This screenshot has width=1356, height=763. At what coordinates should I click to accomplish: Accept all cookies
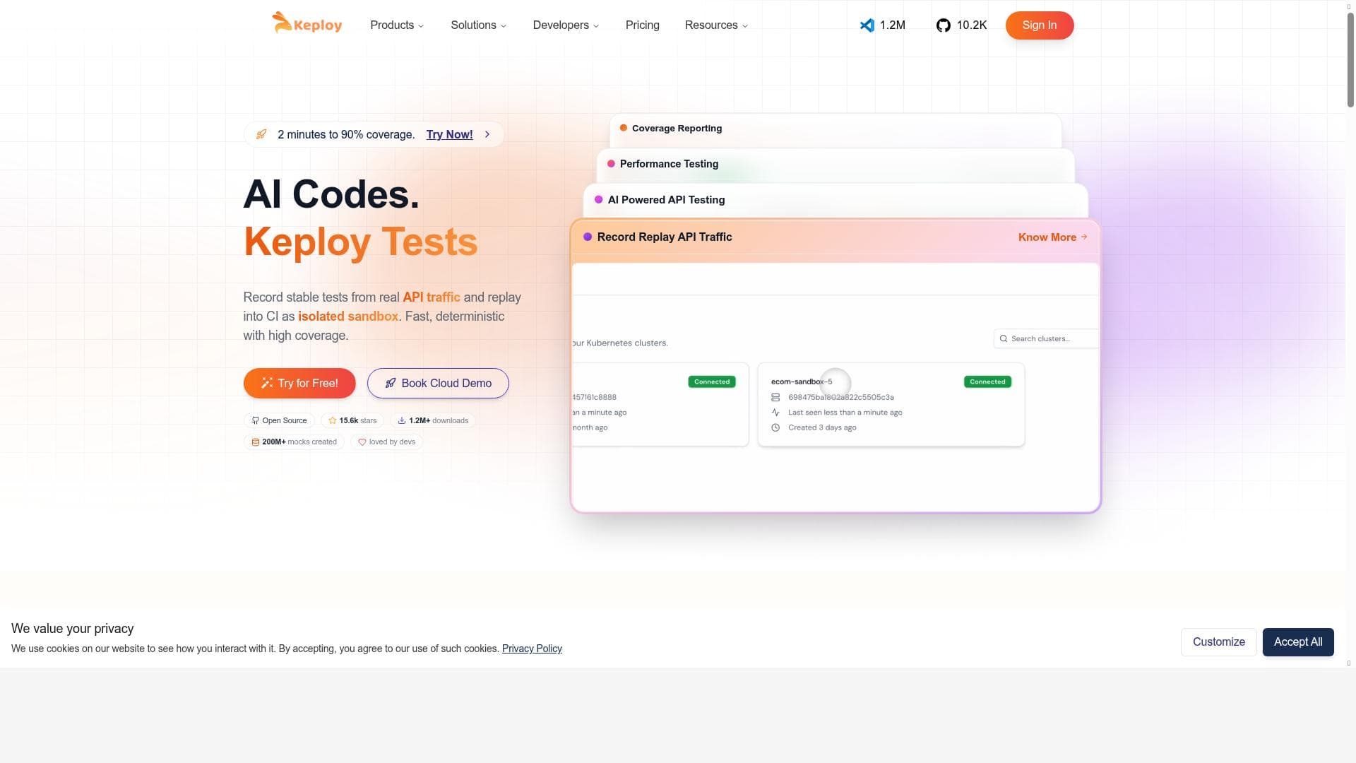tap(1298, 642)
